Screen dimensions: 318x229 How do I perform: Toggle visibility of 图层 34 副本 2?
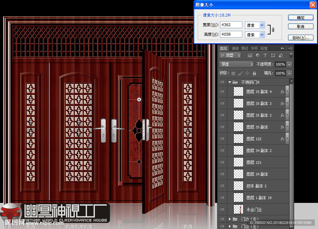tap(222, 150)
